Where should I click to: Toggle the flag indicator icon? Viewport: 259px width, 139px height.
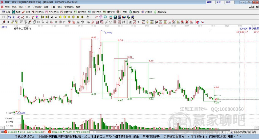37,17
